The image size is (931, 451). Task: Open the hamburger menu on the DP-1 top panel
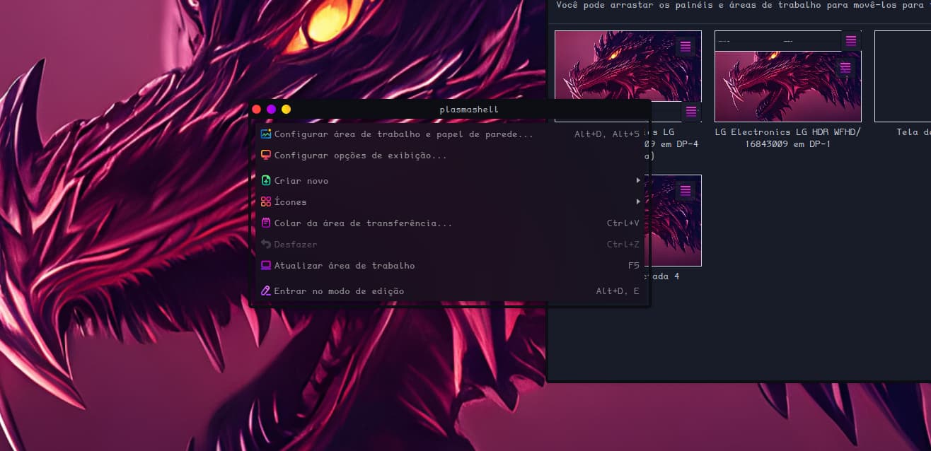click(x=851, y=41)
